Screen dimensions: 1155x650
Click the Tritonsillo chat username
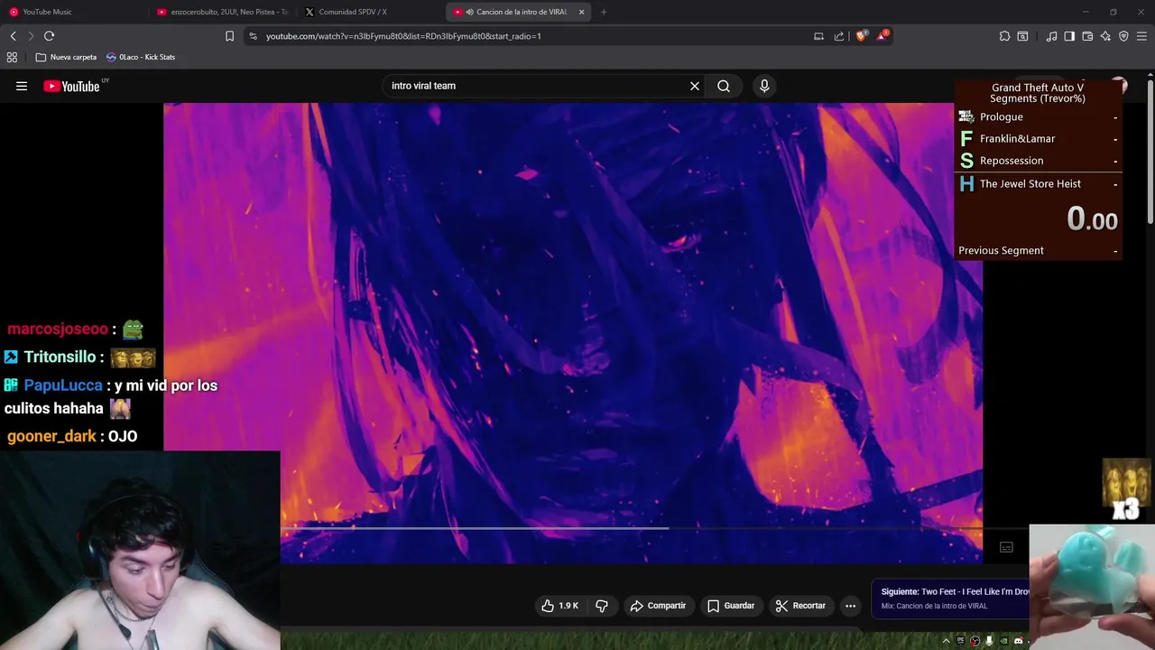[x=60, y=357]
